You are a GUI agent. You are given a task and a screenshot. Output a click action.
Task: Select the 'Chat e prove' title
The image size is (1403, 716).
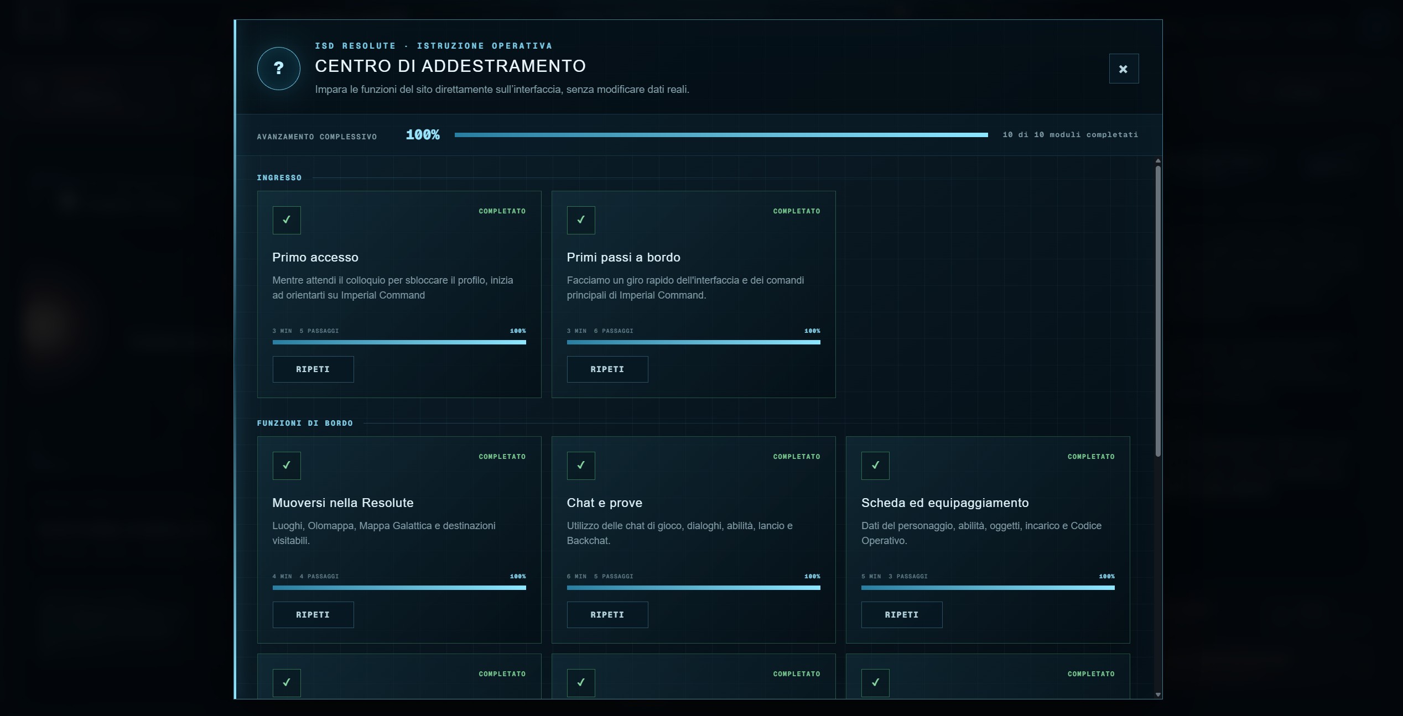coord(605,503)
